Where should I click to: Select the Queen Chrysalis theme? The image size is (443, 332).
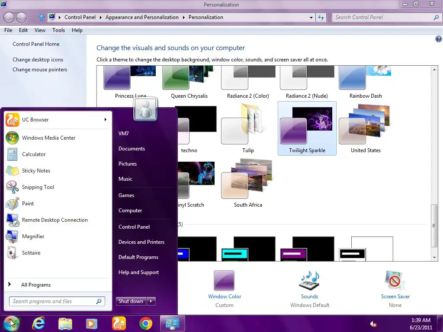(x=189, y=83)
